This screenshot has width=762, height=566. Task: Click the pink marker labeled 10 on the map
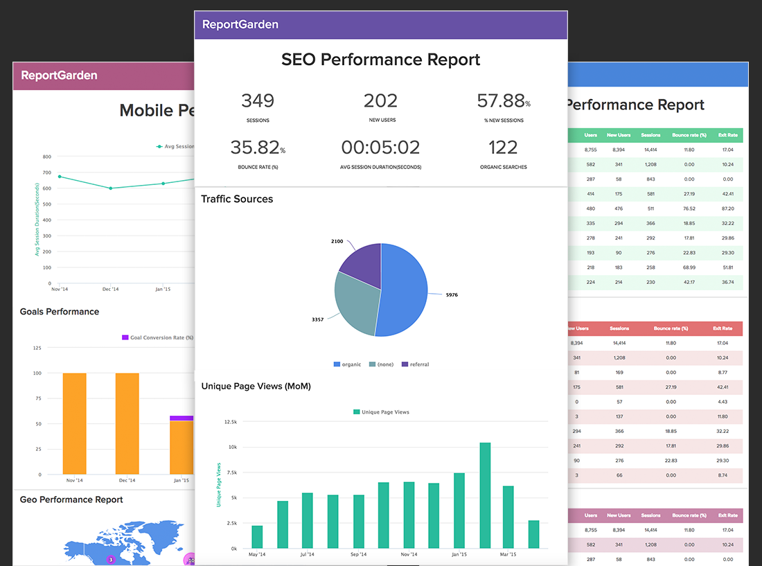[x=190, y=560]
